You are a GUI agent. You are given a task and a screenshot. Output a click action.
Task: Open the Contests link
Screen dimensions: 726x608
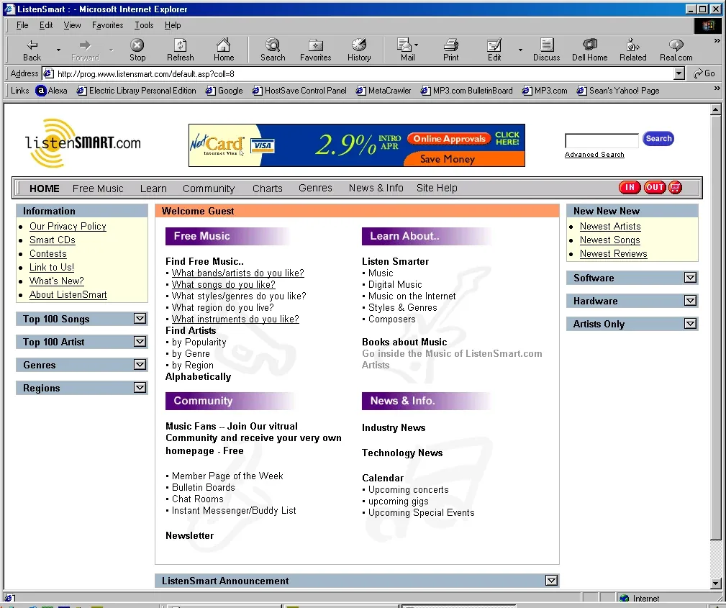[x=48, y=254]
